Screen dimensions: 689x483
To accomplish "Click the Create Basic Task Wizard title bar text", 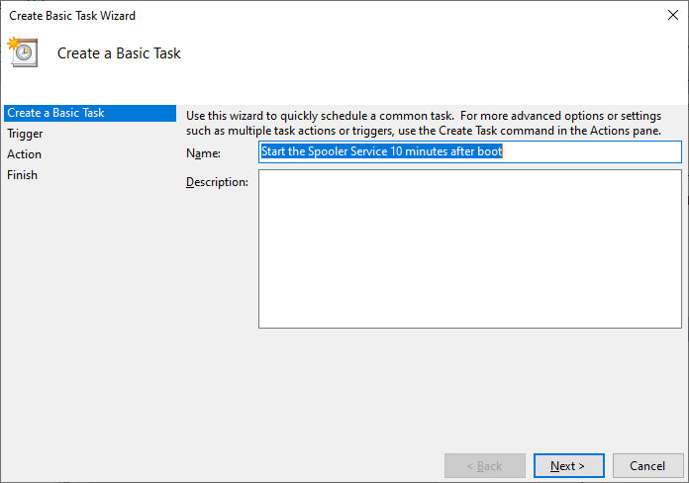I will (72, 16).
